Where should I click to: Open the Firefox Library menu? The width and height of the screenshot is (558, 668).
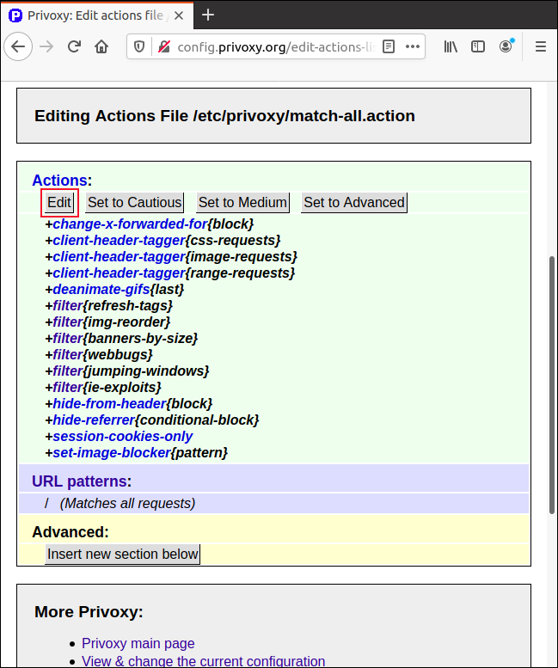(451, 46)
